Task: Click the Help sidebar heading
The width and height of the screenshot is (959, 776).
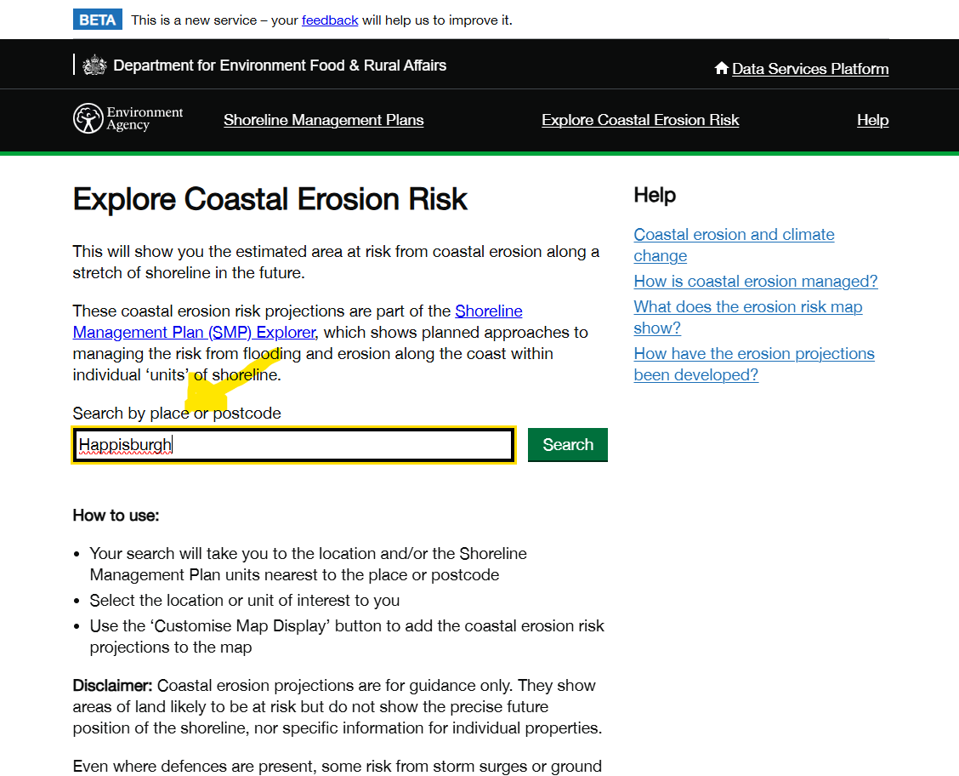Action: pyautogui.click(x=655, y=195)
